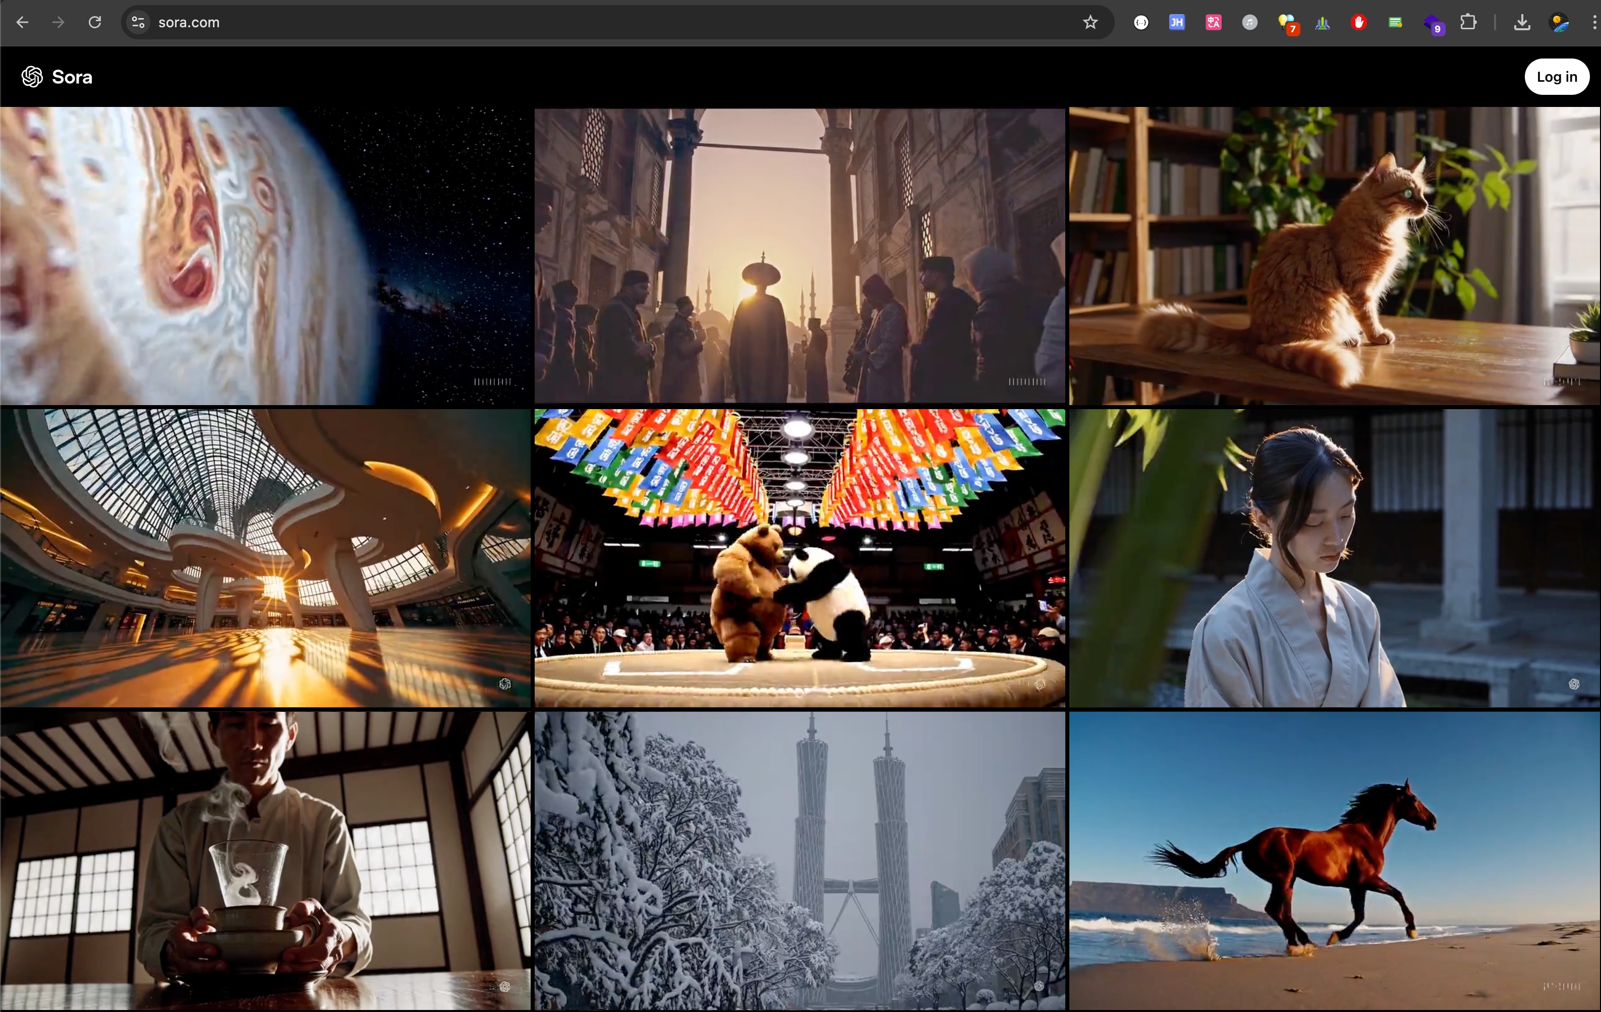Open the red hand blocker extension icon
The height and width of the screenshot is (1012, 1601).
pyautogui.click(x=1358, y=23)
